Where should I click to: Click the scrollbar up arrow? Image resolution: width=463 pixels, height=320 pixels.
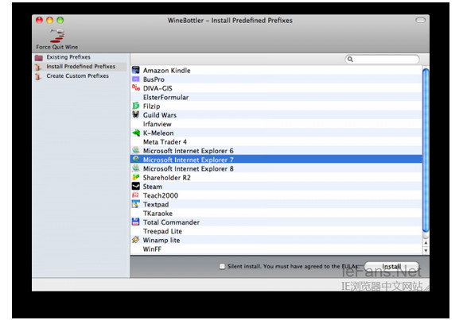pos(426,243)
